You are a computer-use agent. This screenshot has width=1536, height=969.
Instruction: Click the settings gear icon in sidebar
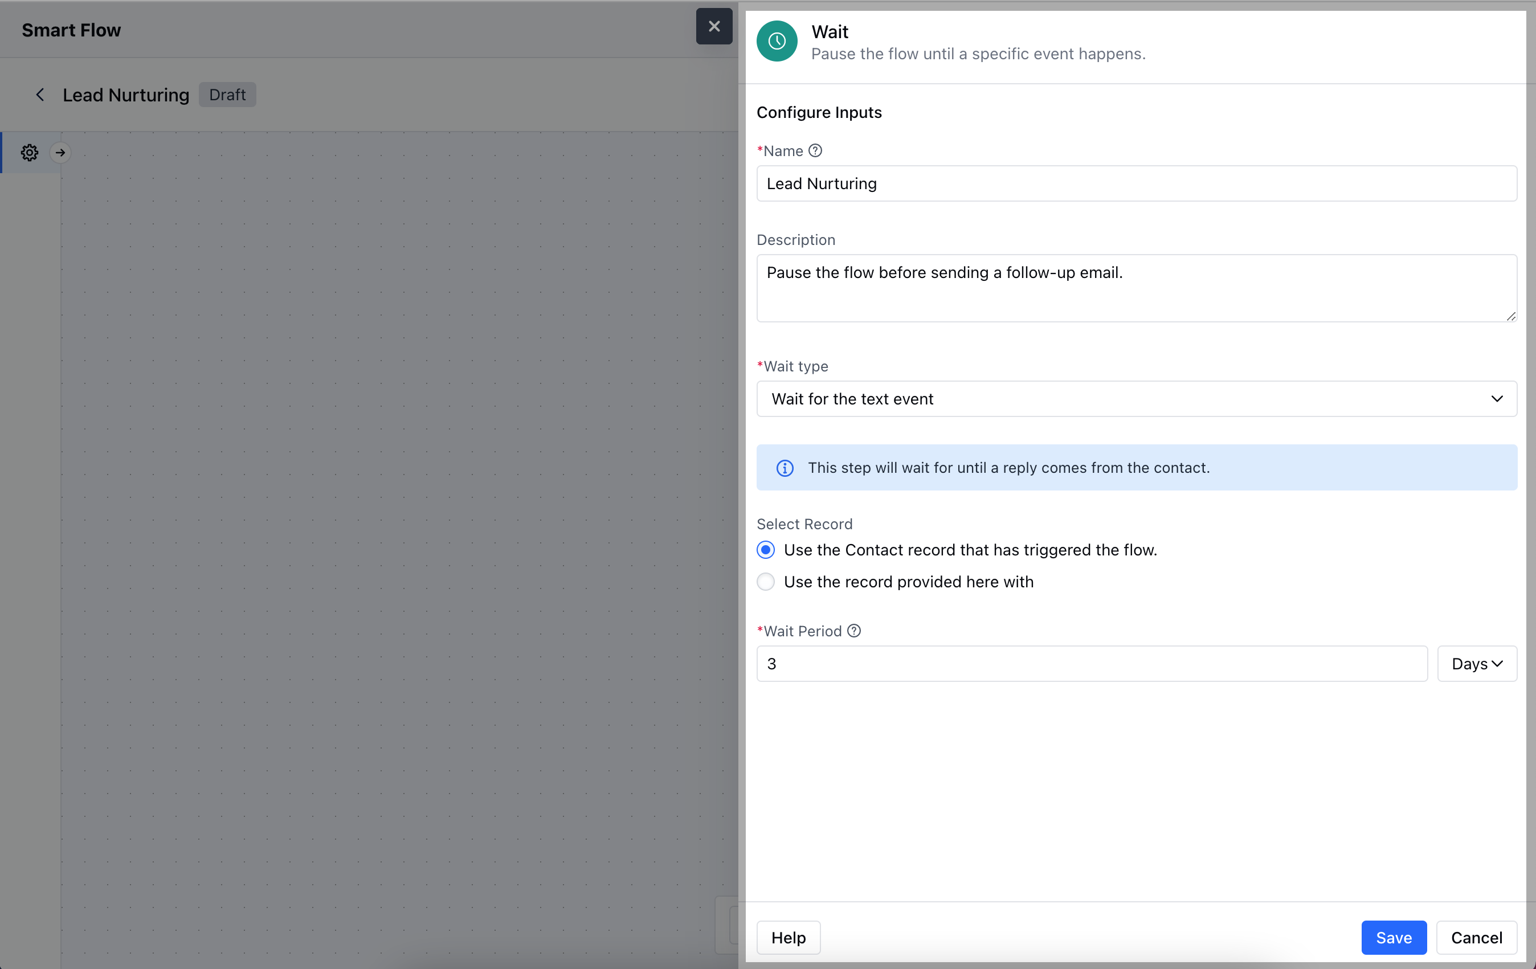pos(30,153)
